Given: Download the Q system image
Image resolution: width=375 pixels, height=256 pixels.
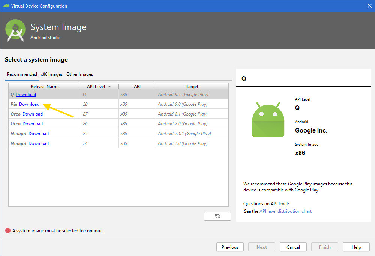Looking at the screenshot, I should click(25, 94).
